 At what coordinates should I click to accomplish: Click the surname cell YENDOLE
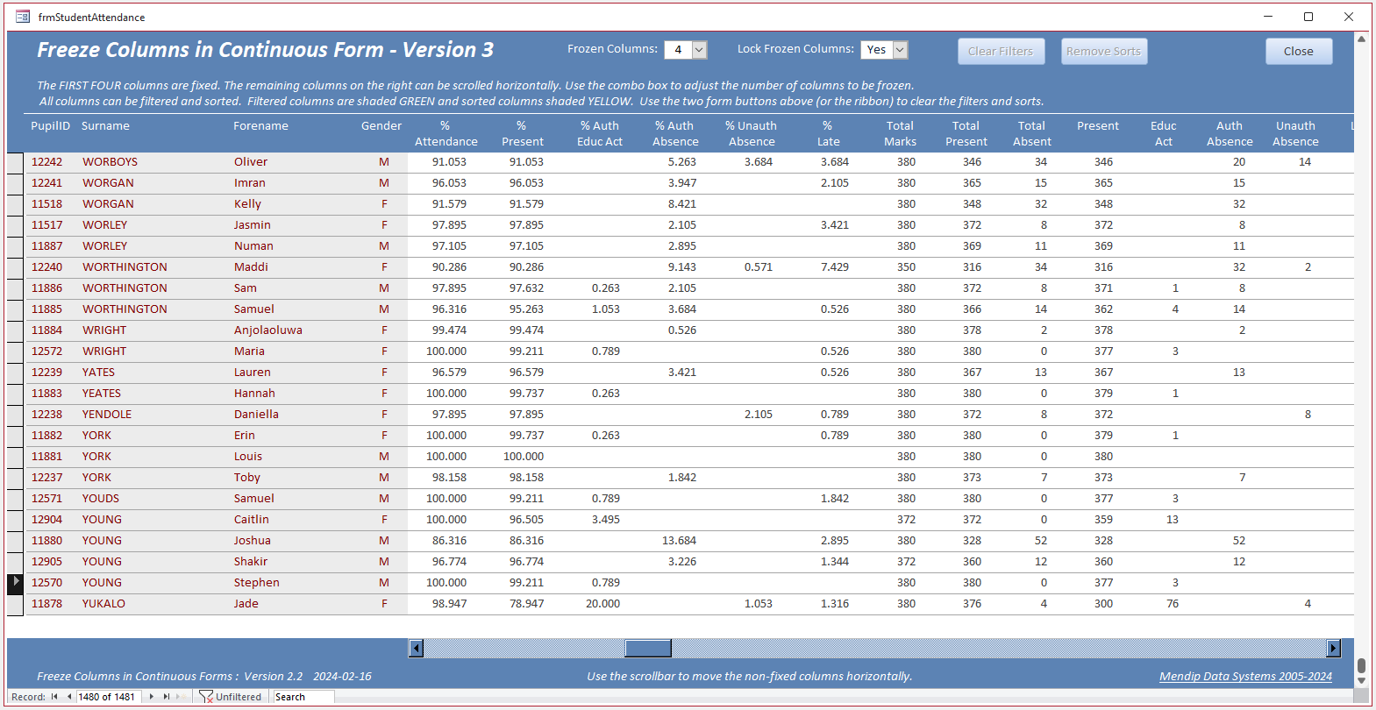pyautogui.click(x=107, y=415)
